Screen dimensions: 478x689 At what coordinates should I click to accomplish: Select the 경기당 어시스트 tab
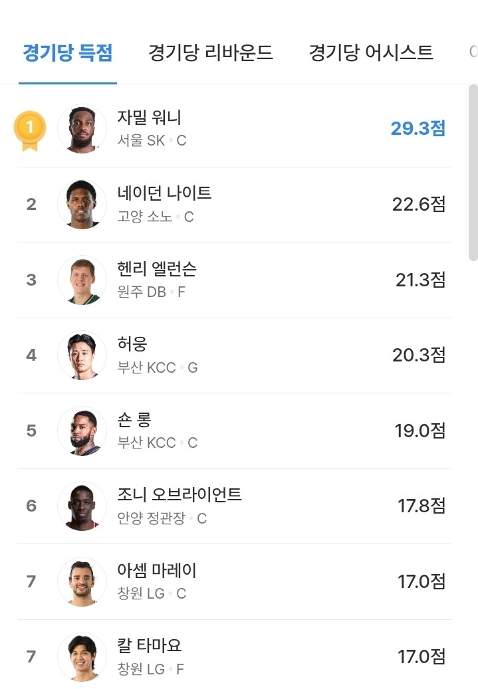pos(371,52)
